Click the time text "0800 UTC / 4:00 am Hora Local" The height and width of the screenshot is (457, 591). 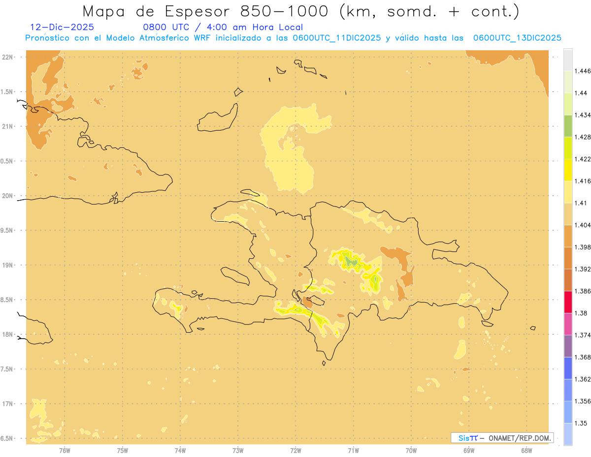(223, 27)
